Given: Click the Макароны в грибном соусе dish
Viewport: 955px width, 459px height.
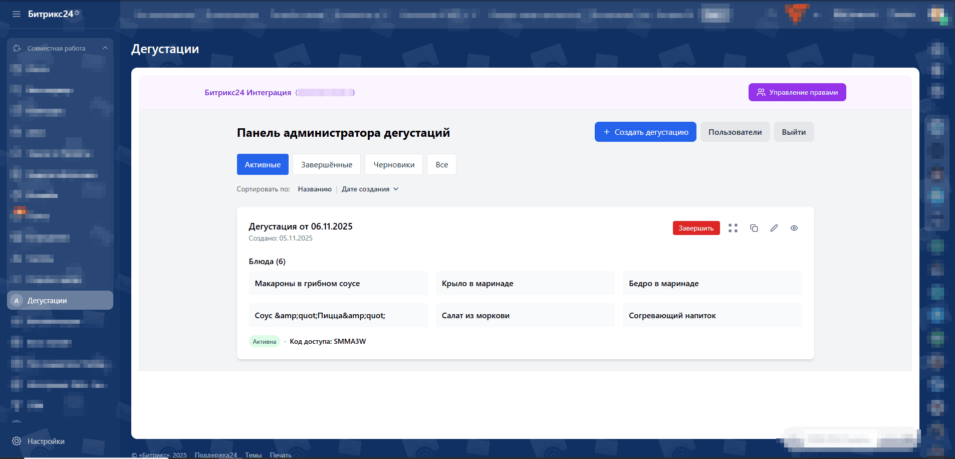Looking at the screenshot, I should tap(338, 283).
